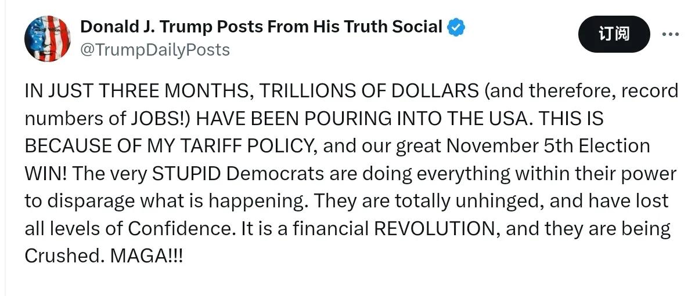The width and height of the screenshot is (695, 296).
Task: Click the 订阅 subscribe button
Action: tap(614, 34)
